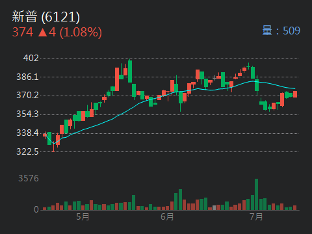Image resolution: width=312 pixels, height=234 pixels.
Task: Click the 3576 volume axis label
Action: [29, 179]
